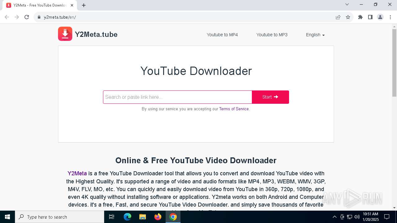This screenshot has width=397, height=223.
Task: Click the scrollbar down arrow
Action: tap(394, 208)
